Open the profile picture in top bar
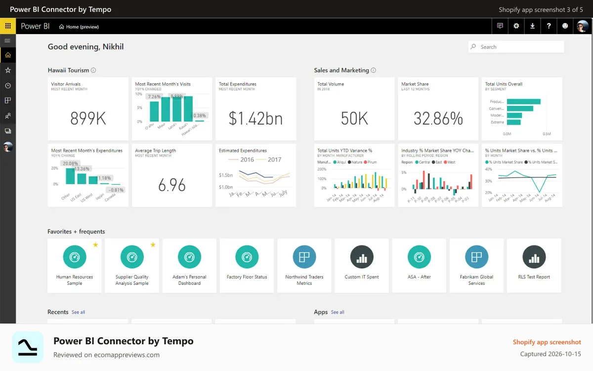The width and height of the screenshot is (593, 371). pos(582,26)
